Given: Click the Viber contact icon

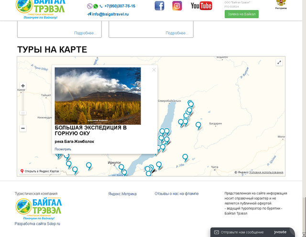Looking at the screenshot, I should click(x=89, y=6).
